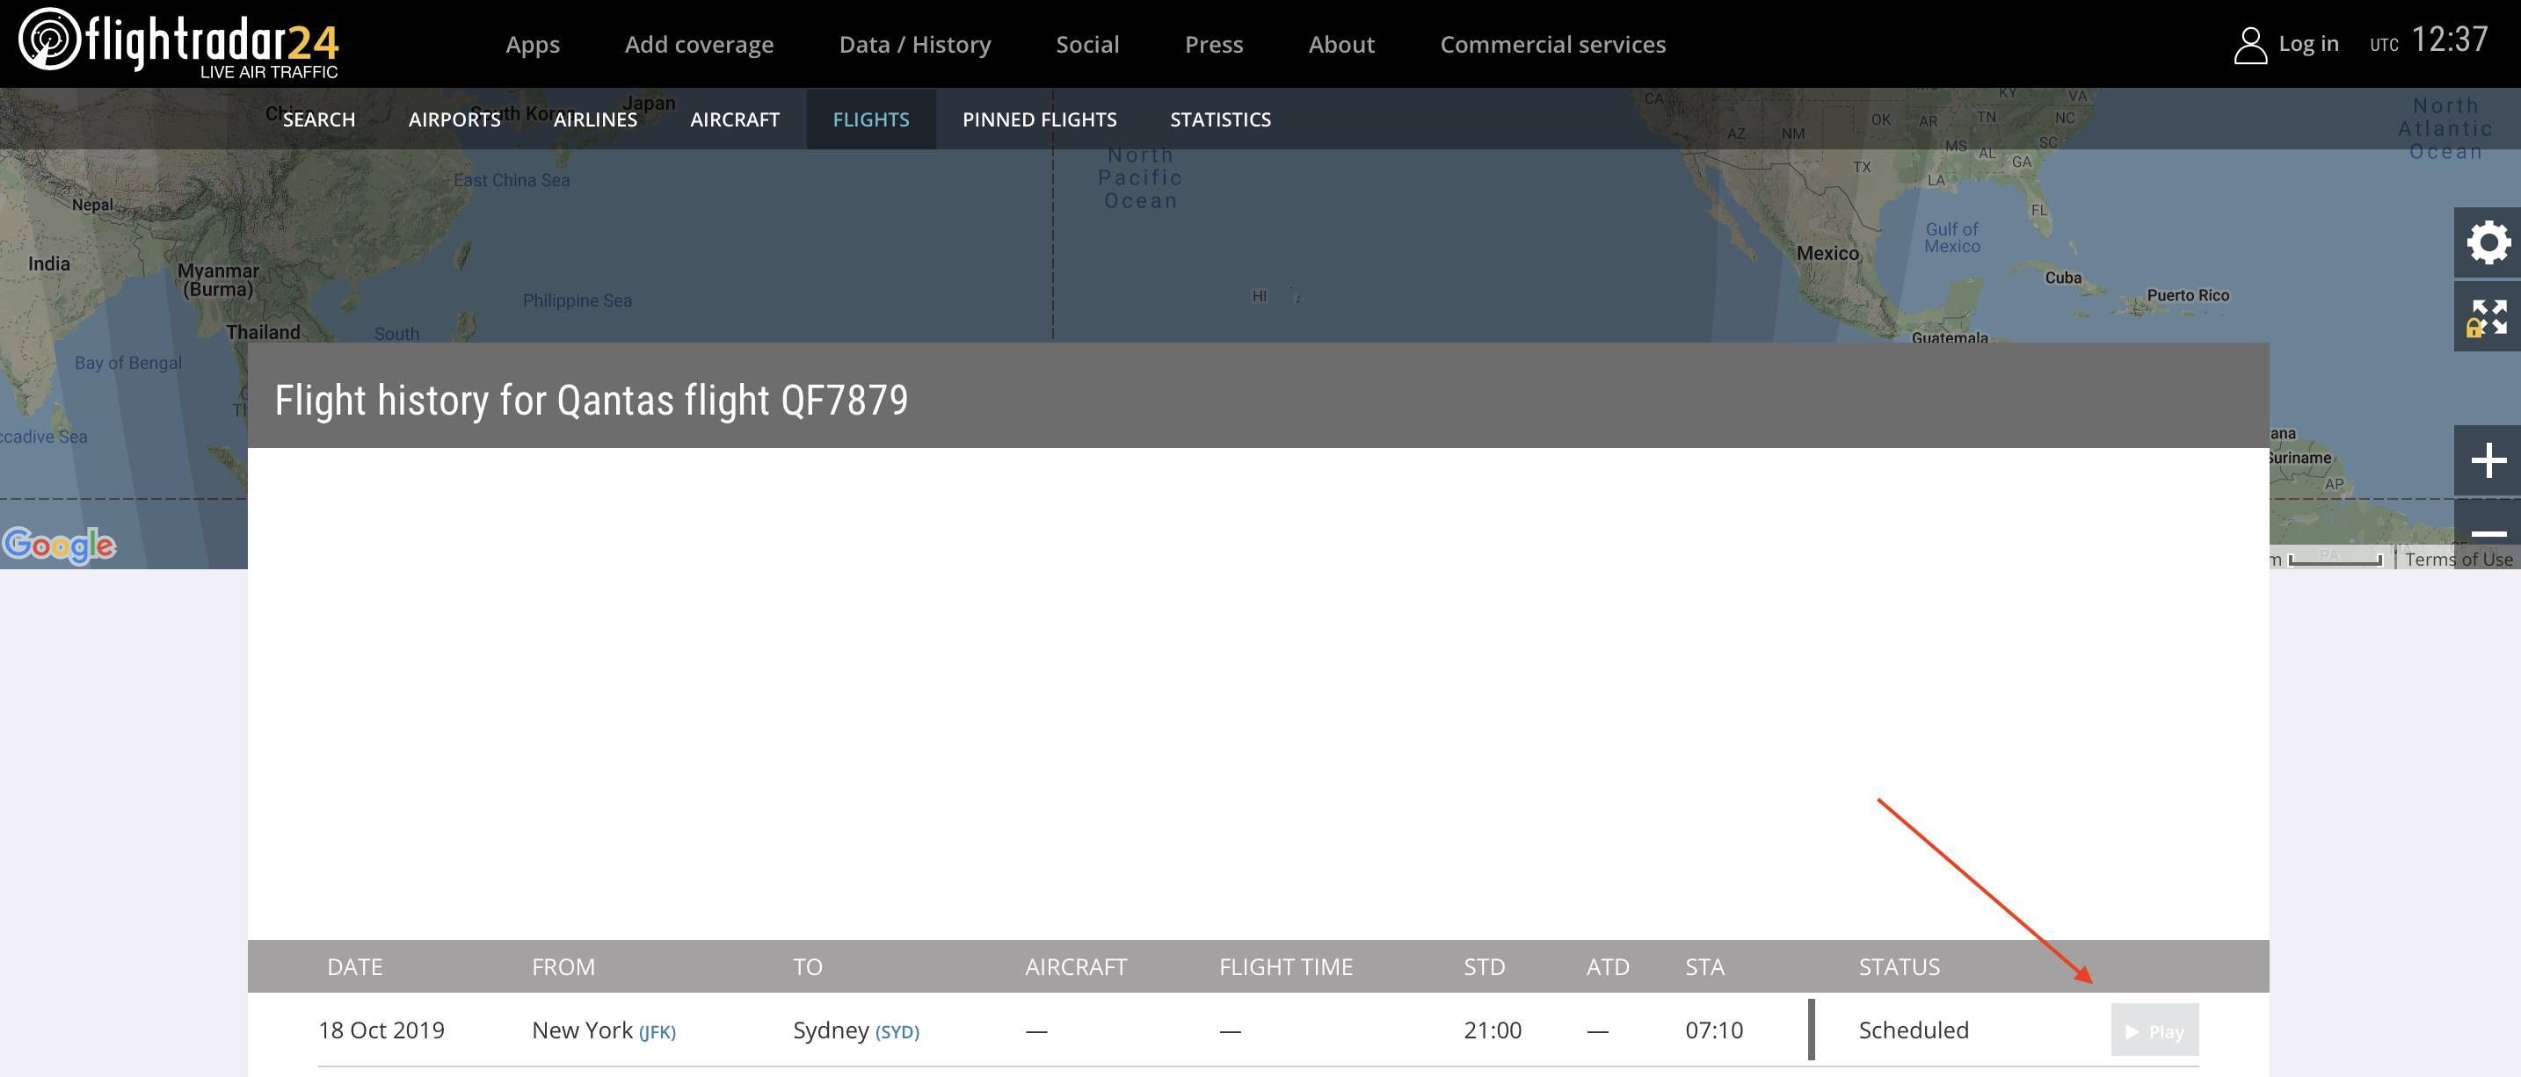The width and height of the screenshot is (2521, 1077).
Task: Click the FLIGHT TIME column header
Action: pyautogui.click(x=1285, y=966)
